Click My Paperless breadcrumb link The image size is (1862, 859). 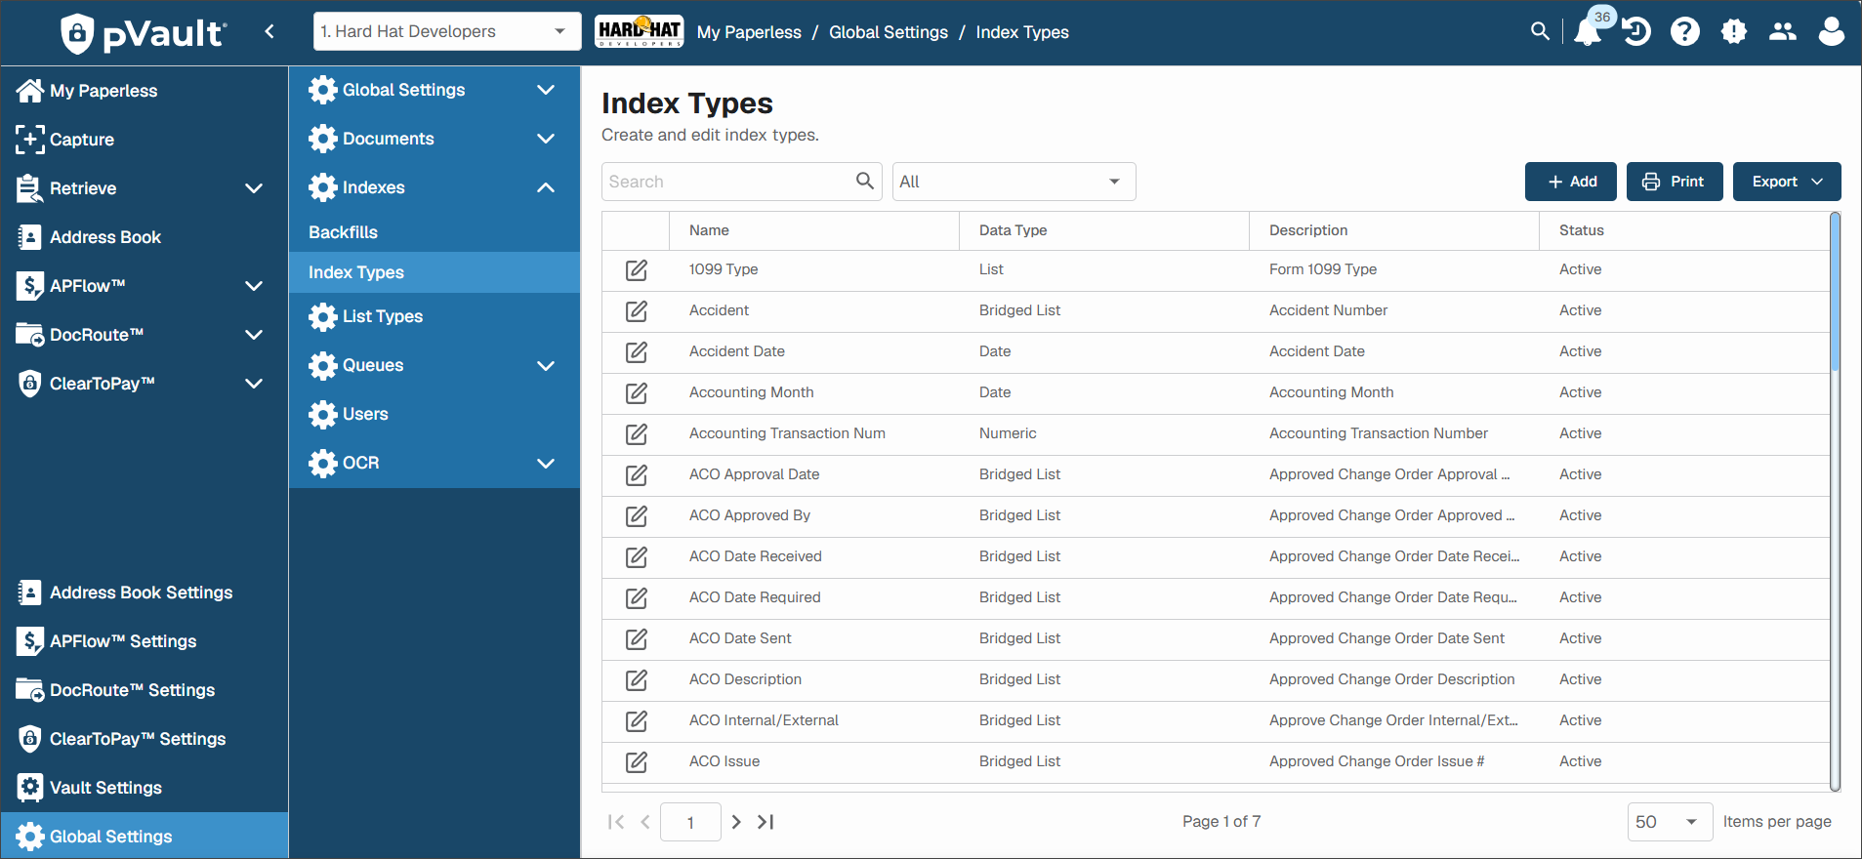[x=749, y=32]
